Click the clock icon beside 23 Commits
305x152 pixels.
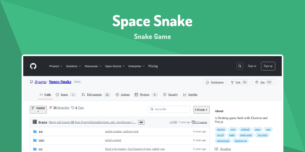click(x=193, y=122)
